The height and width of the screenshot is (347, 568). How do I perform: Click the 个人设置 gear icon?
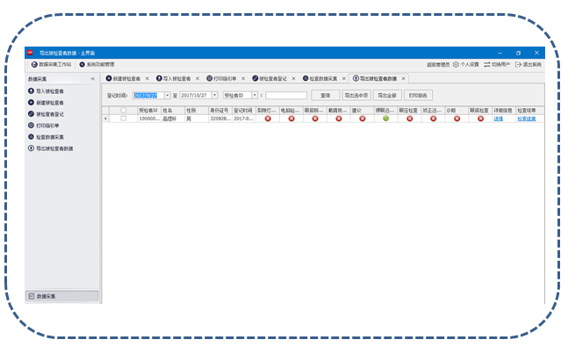(456, 64)
